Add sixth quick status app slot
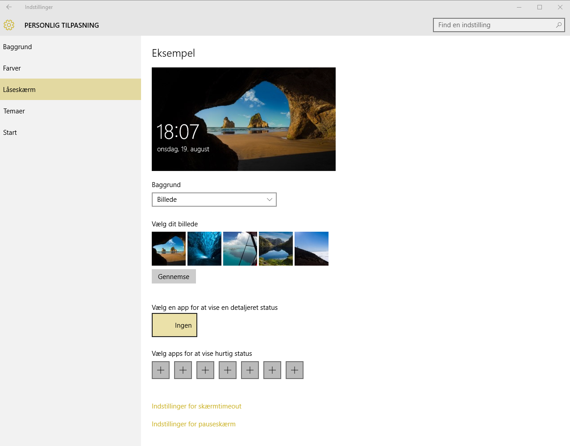This screenshot has height=446, width=570. point(272,370)
